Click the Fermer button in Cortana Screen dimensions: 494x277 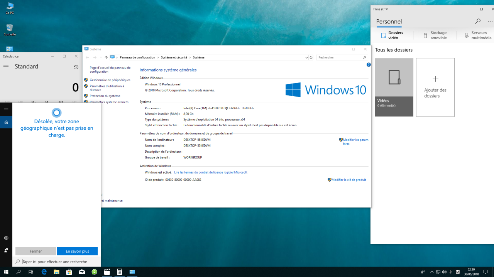[x=36, y=251]
